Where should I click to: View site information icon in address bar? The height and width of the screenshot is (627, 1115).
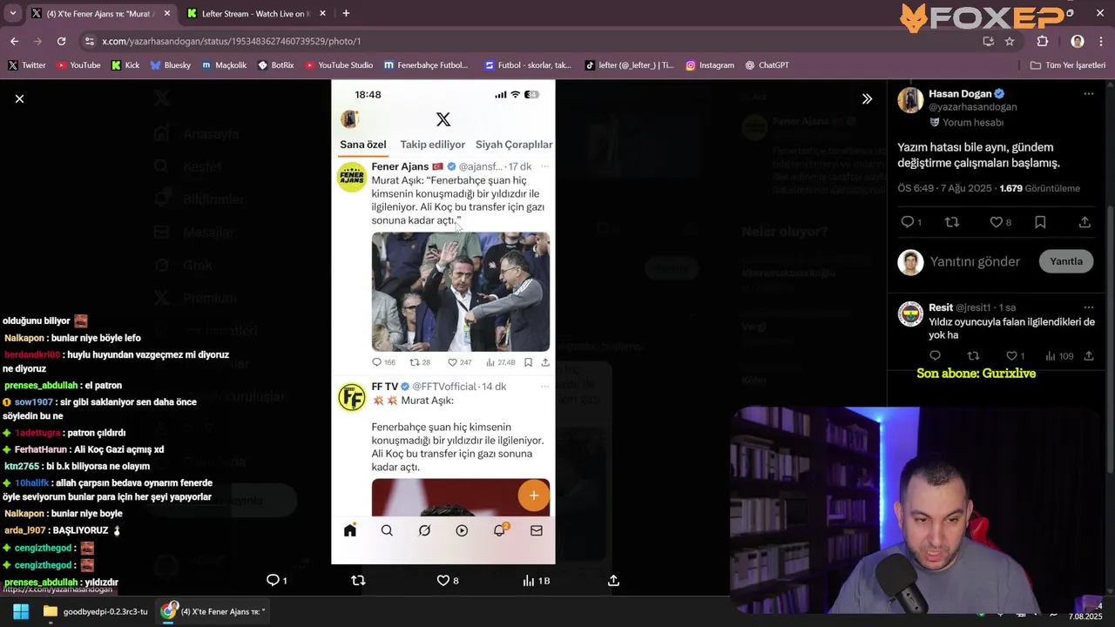click(x=89, y=41)
